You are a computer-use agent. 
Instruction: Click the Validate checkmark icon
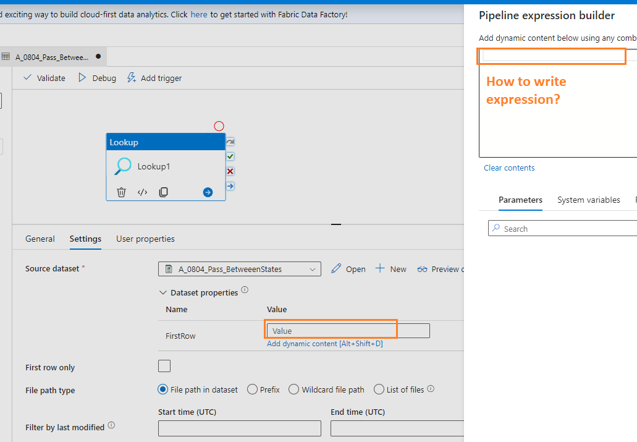pos(28,77)
